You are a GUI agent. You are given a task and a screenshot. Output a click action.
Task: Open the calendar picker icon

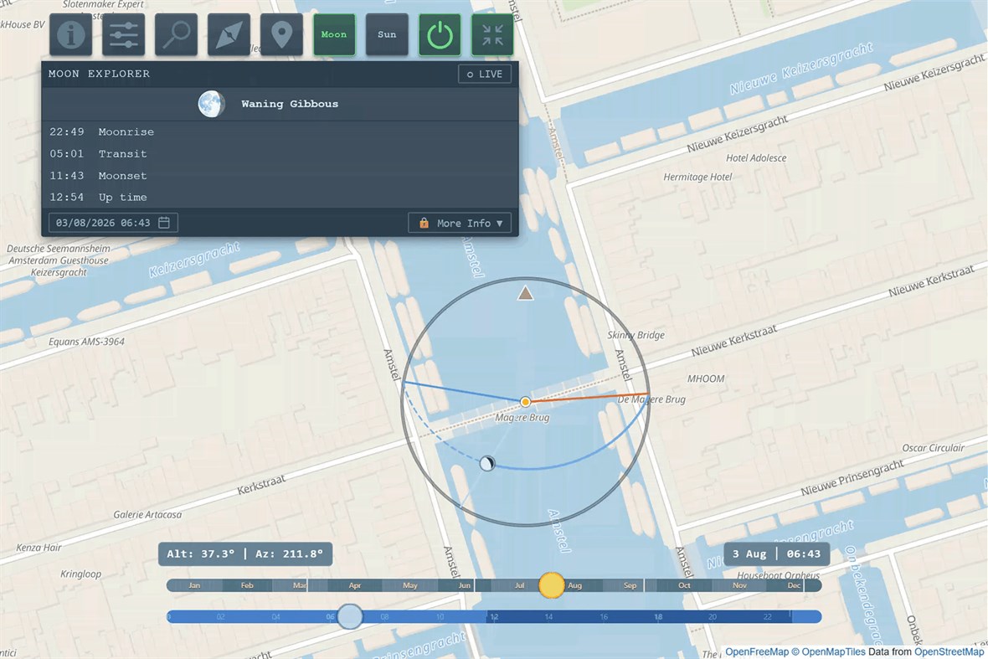point(164,223)
